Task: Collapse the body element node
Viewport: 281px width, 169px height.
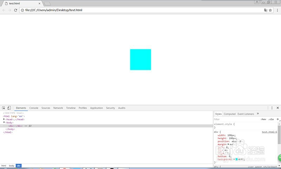Action: (4, 122)
